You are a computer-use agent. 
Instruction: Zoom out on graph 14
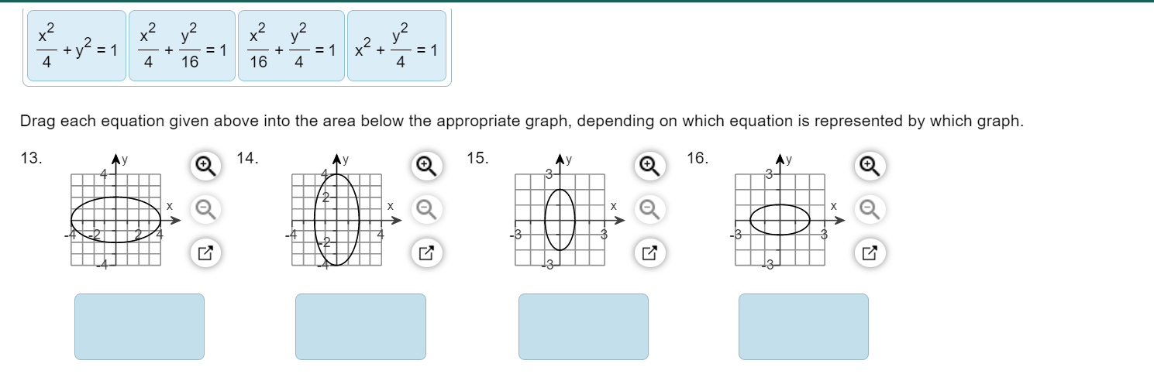click(x=424, y=208)
